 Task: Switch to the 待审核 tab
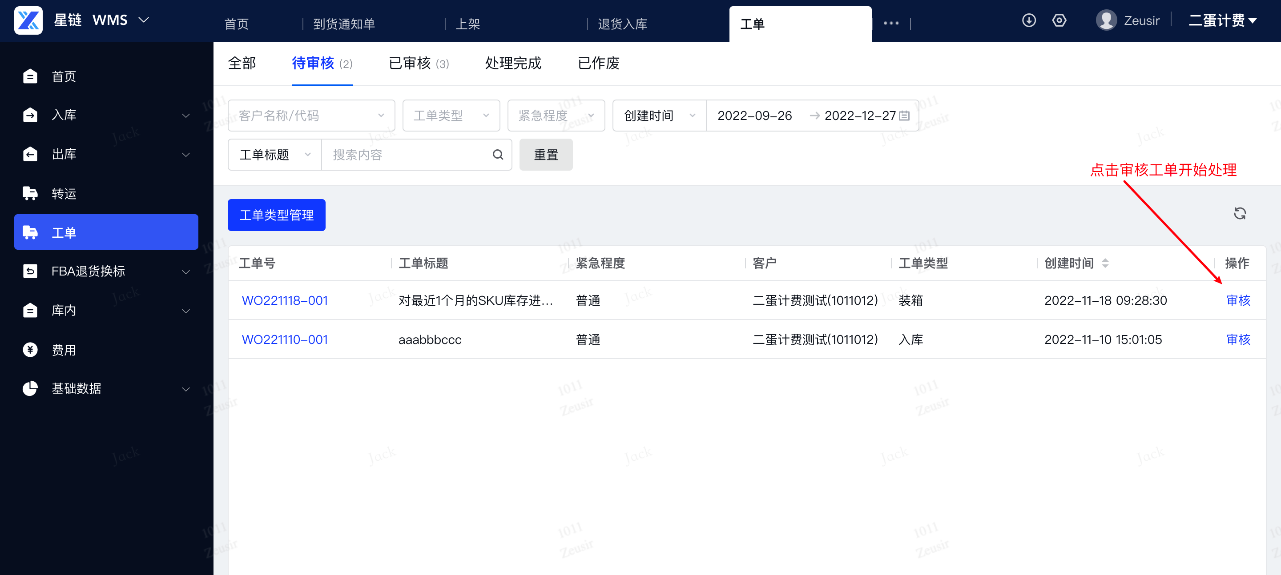point(322,64)
